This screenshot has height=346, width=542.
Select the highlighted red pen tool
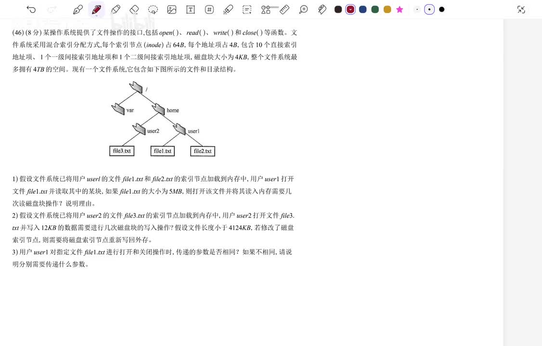[x=96, y=9]
